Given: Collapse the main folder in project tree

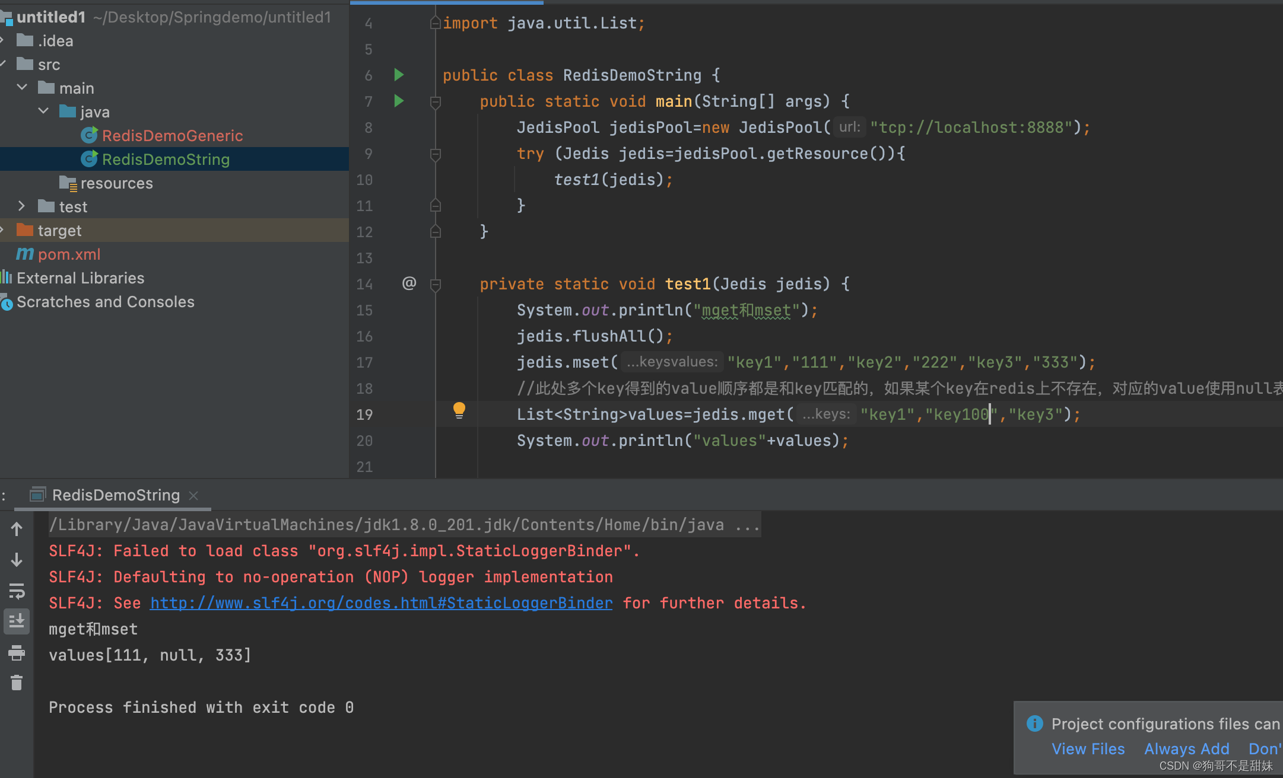Looking at the screenshot, I should (22, 87).
